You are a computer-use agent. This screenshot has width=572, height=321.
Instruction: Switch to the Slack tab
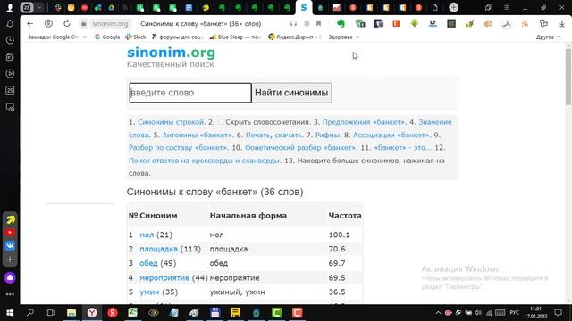coord(57,7)
